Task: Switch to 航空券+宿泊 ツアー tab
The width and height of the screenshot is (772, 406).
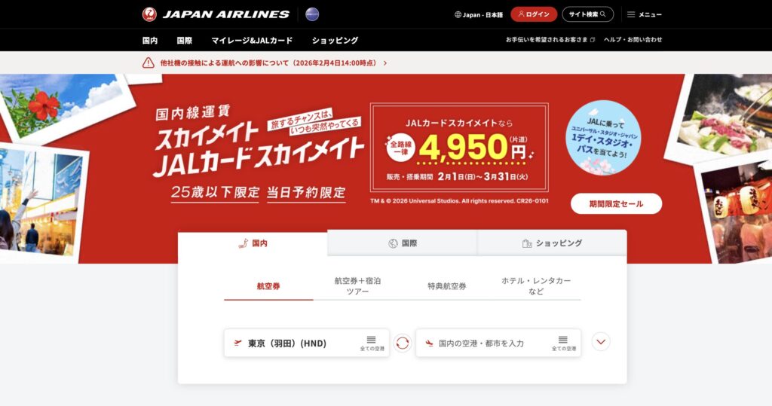Action: [357, 286]
